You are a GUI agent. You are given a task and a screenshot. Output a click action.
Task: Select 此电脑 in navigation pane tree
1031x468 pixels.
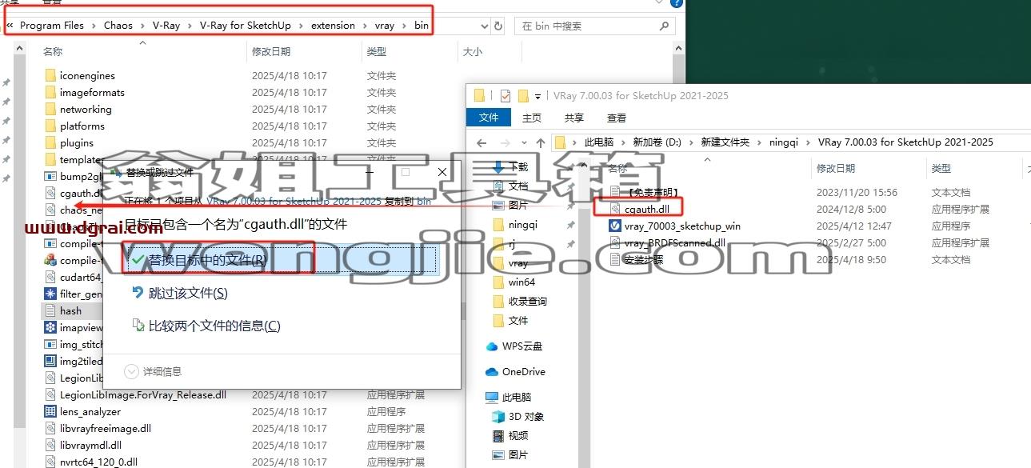pyautogui.click(x=516, y=398)
